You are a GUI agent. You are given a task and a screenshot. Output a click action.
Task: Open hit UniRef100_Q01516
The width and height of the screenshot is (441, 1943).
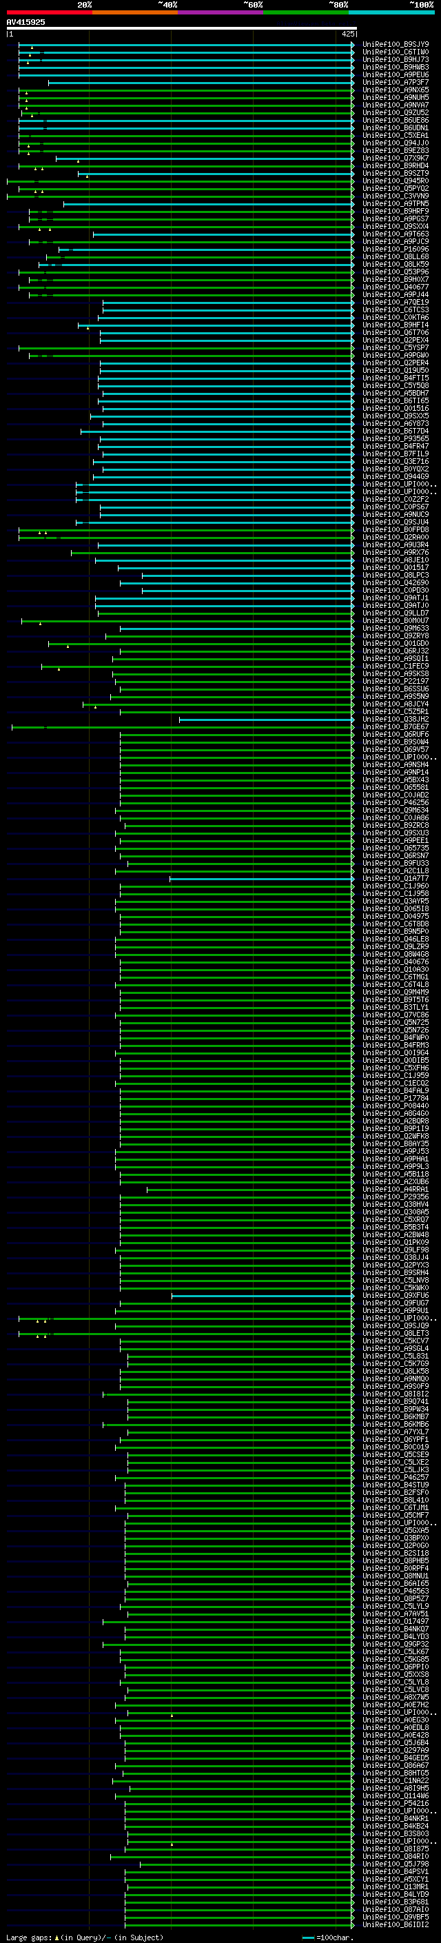[396, 408]
